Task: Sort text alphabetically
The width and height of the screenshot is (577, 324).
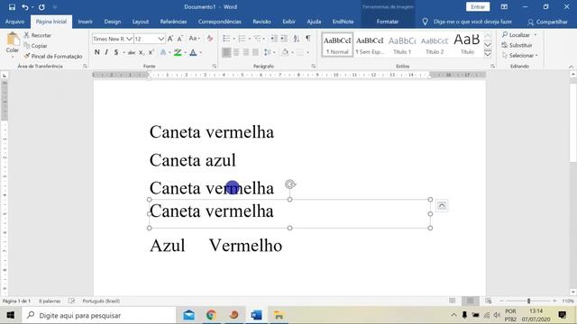Action: point(297,38)
